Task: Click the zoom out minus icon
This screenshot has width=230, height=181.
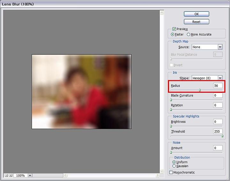Action: [6, 175]
